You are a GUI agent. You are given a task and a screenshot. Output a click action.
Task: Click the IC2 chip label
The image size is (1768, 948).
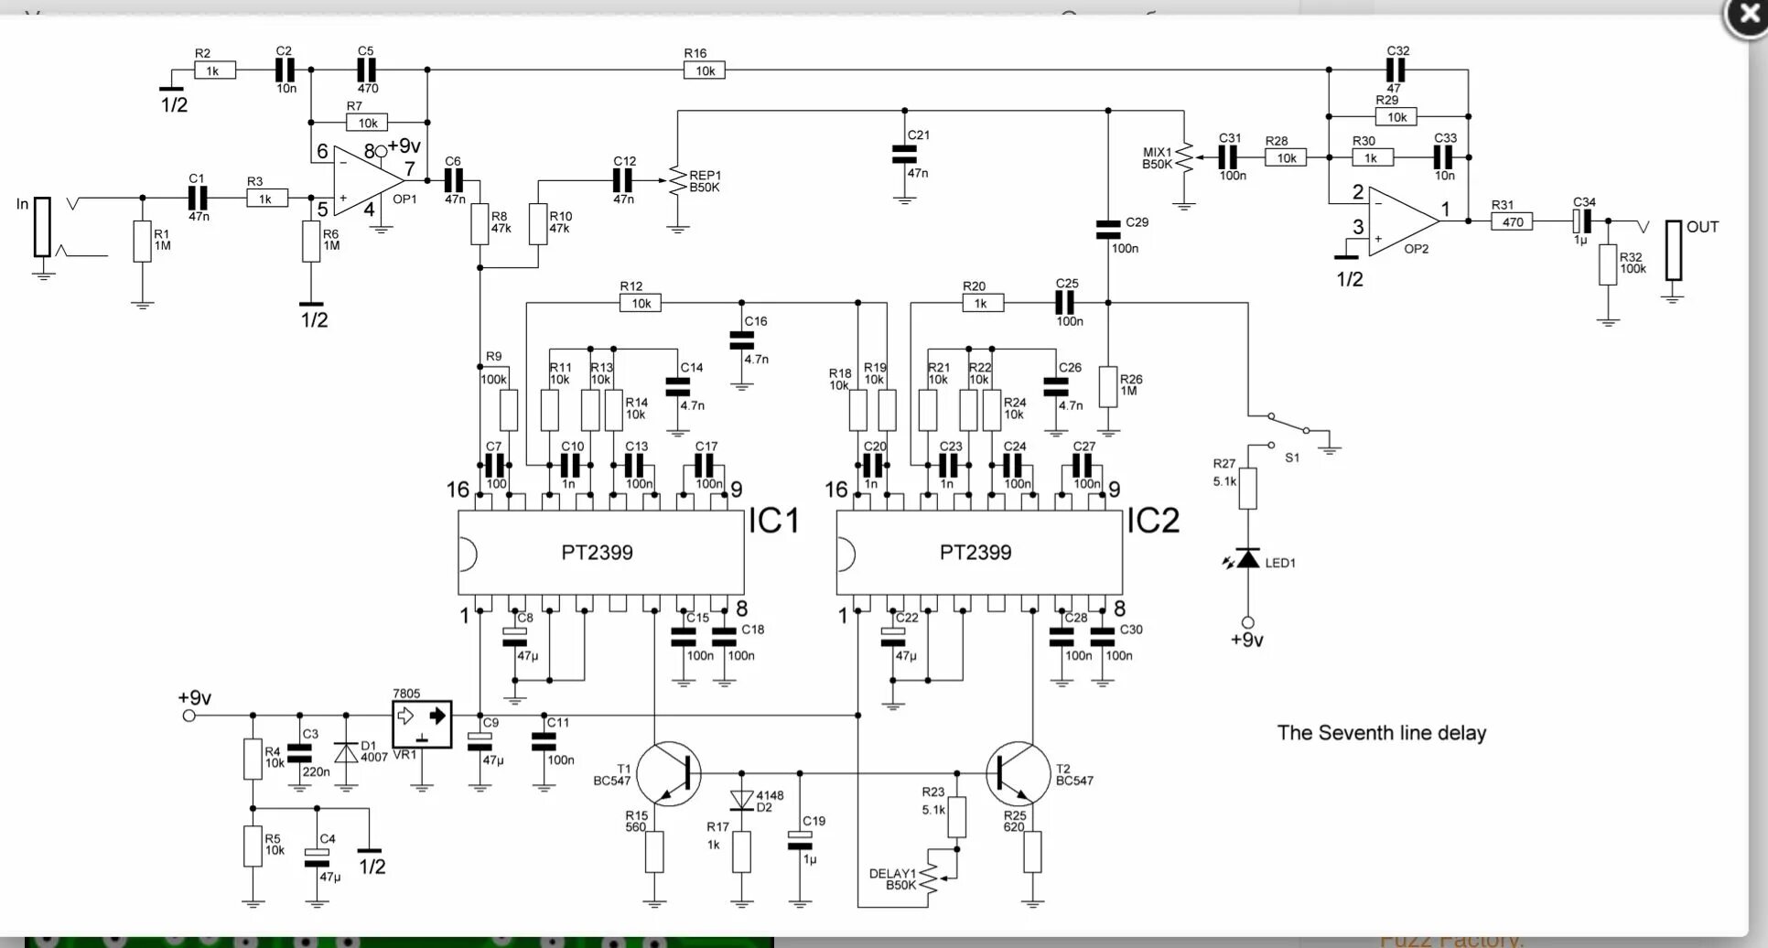click(1153, 521)
